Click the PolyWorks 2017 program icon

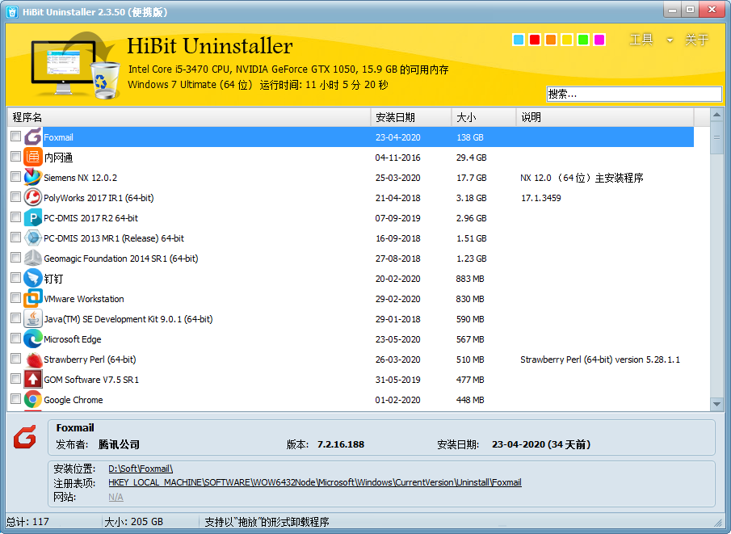pyautogui.click(x=33, y=197)
